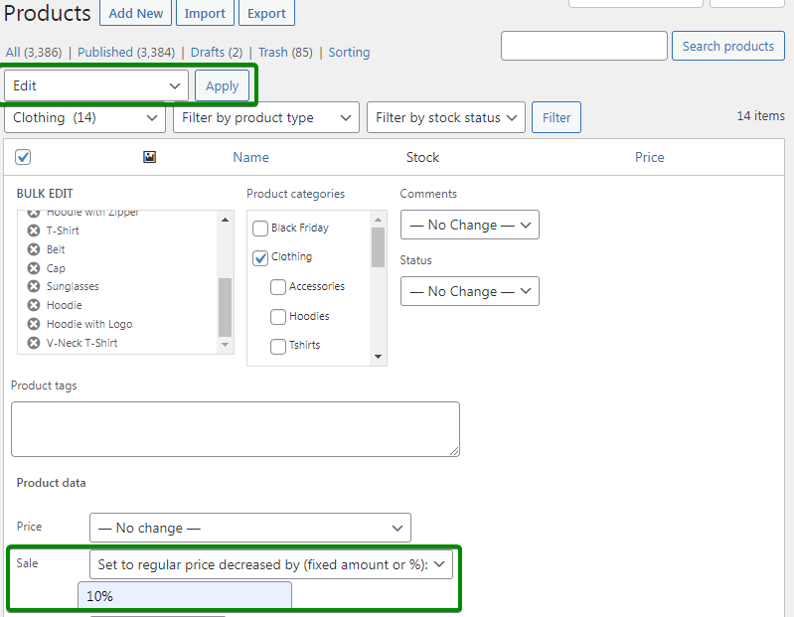Click V-Neck T-Shirt product name
The width and height of the screenshot is (794, 617).
click(82, 343)
